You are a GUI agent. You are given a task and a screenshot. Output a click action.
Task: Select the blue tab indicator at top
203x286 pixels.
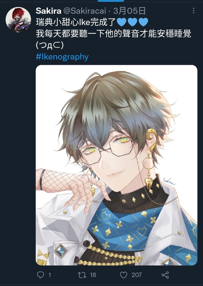pos(111,1)
